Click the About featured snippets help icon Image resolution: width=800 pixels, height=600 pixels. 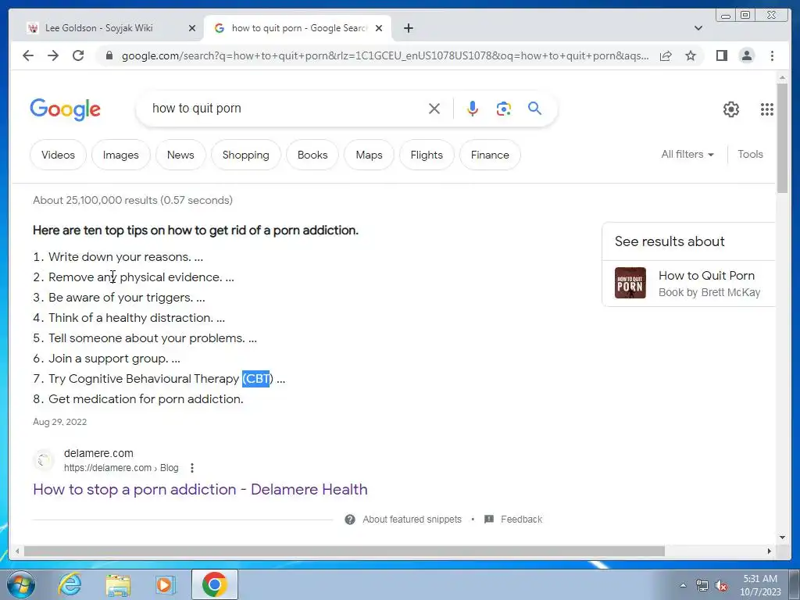(x=349, y=520)
